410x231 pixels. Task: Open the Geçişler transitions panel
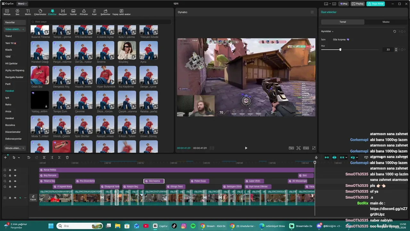pyautogui.click(x=63, y=12)
